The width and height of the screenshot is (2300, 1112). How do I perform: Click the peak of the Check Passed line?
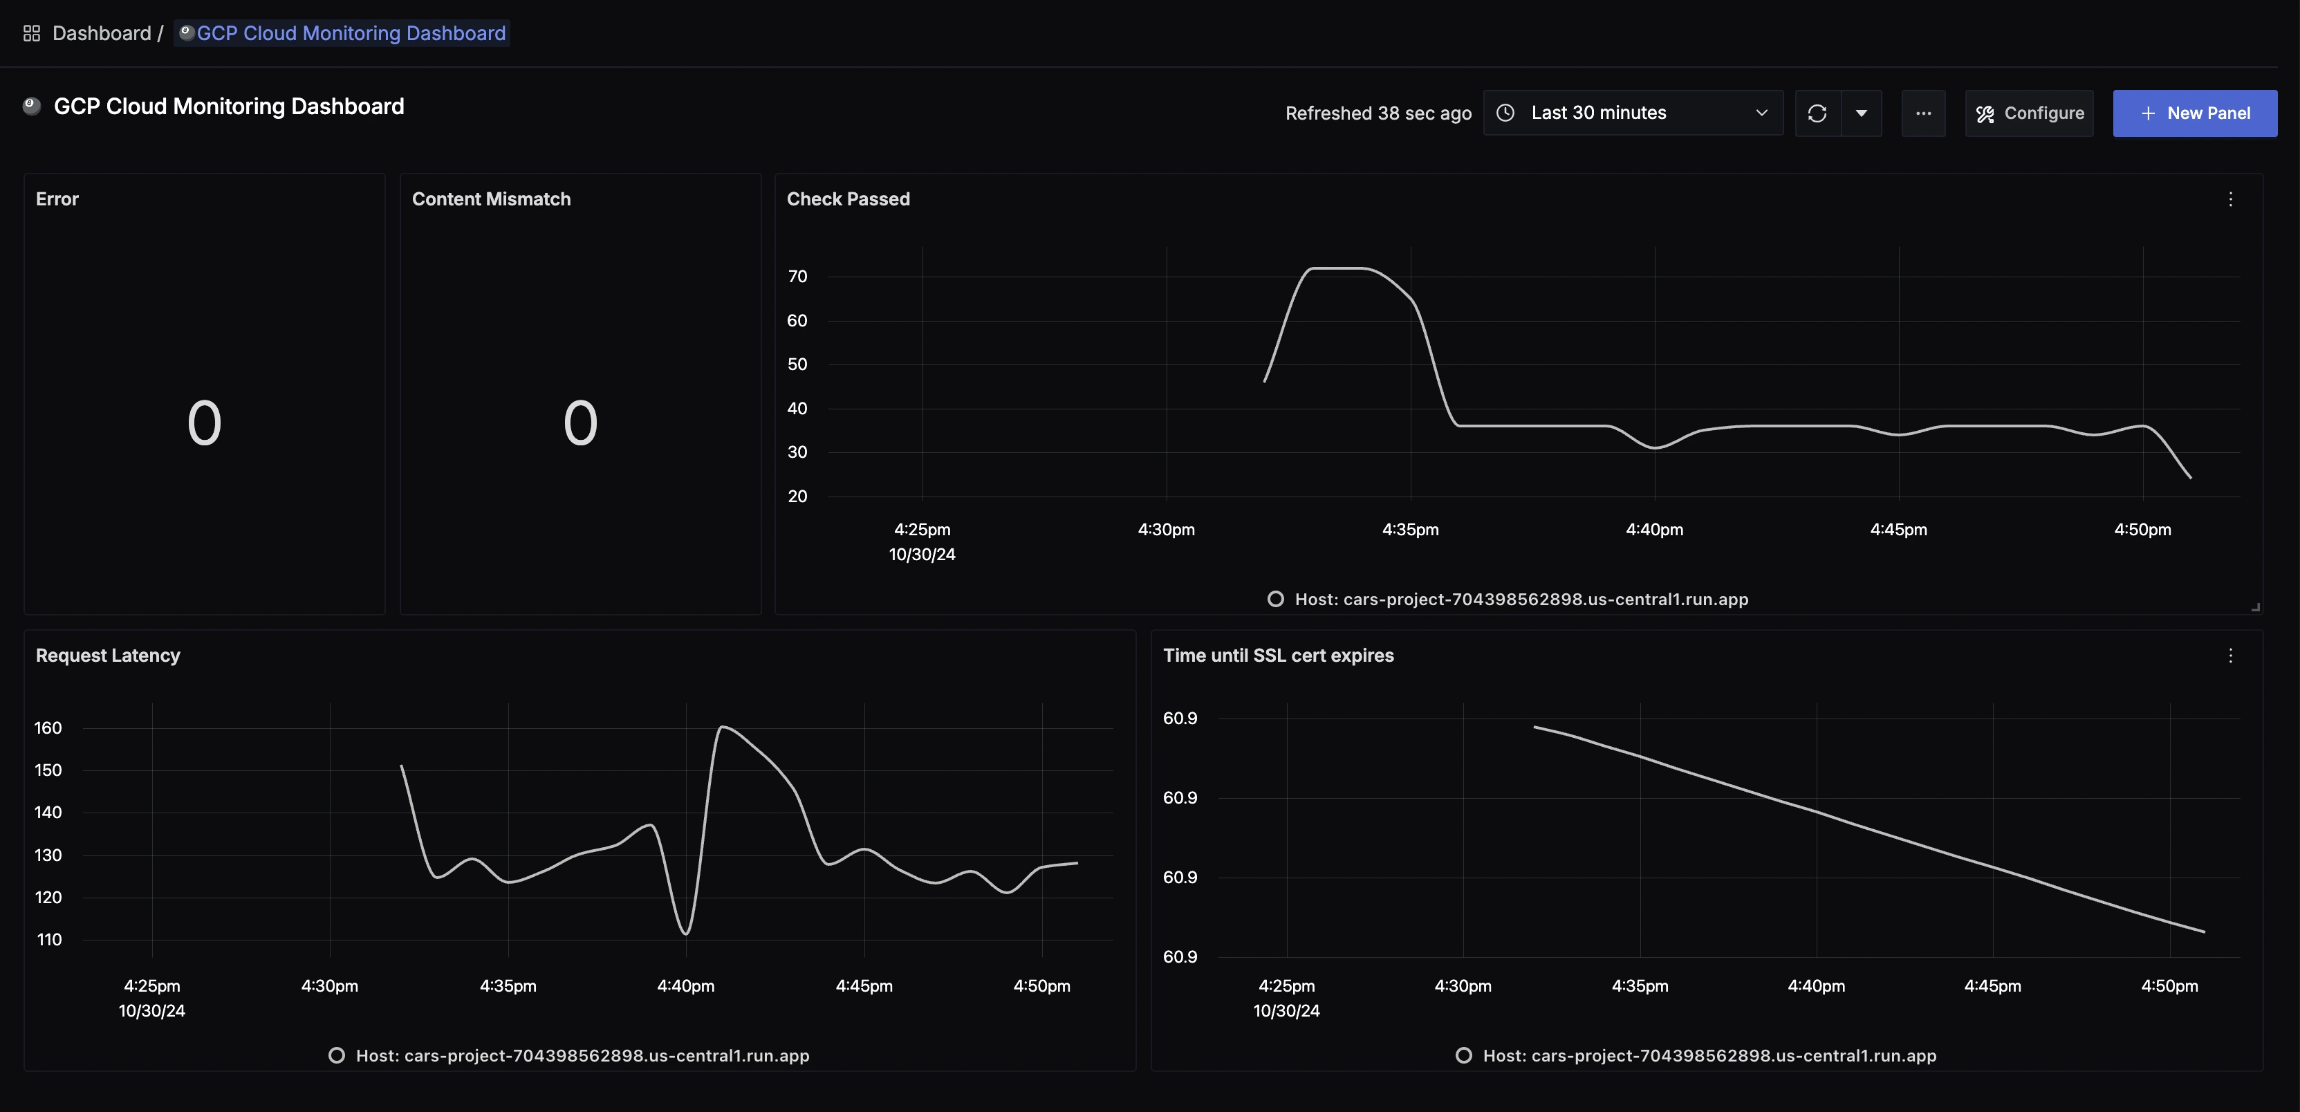pyautogui.click(x=1337, y=268)
